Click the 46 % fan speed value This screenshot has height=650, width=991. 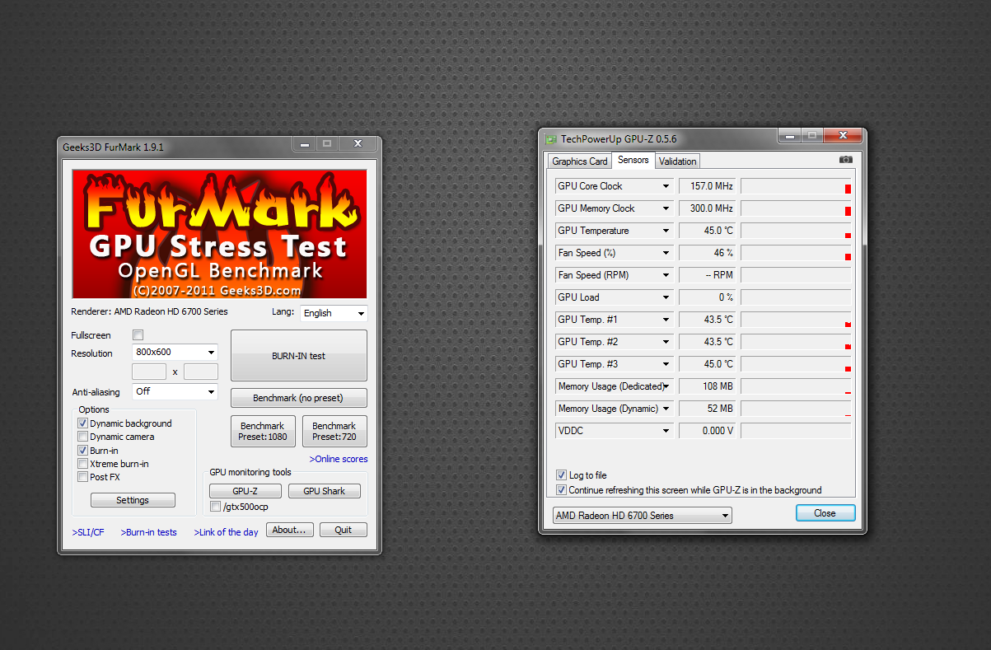point(708,253)
